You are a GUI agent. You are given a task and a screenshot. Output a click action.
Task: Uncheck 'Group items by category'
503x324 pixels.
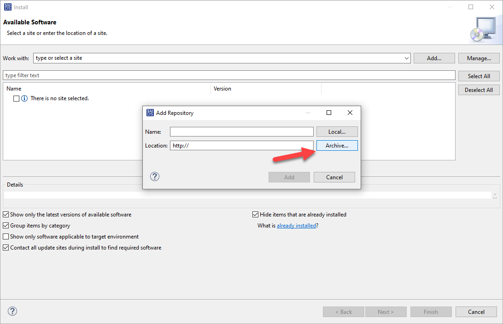[6, 225]
